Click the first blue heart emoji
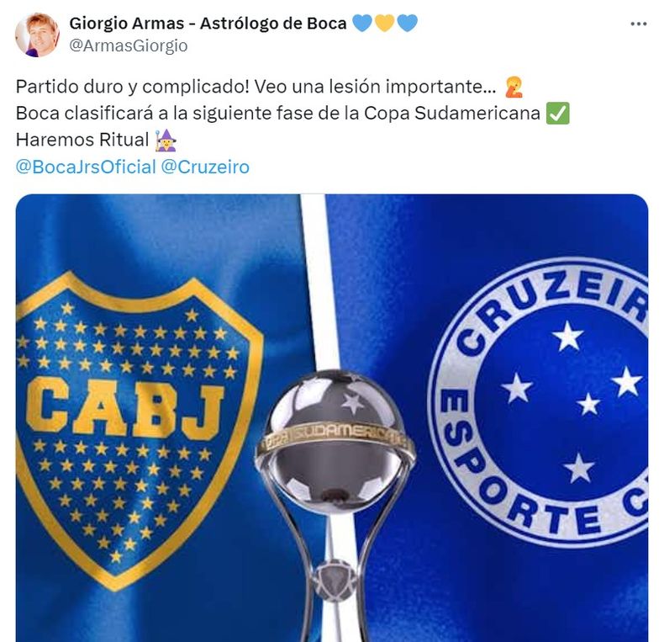 [361, 23]
